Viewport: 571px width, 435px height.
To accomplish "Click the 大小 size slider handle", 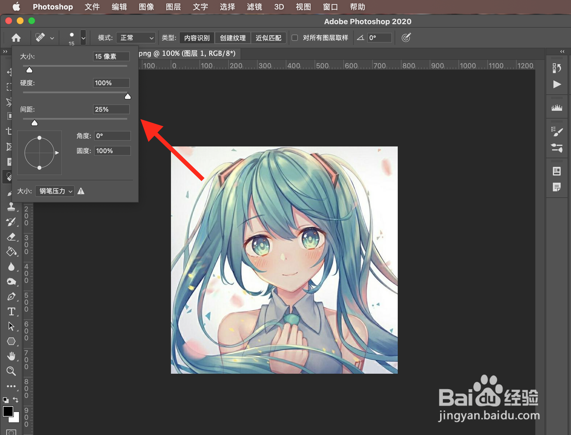I will click(x=29, y=70).
